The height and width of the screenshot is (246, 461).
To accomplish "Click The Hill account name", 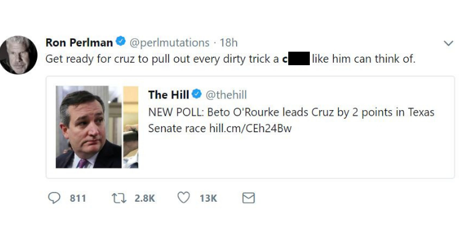I will (168, 94).
